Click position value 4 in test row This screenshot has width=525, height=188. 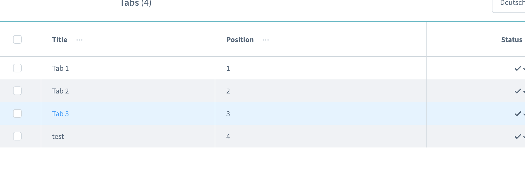(x=228, y=136)
